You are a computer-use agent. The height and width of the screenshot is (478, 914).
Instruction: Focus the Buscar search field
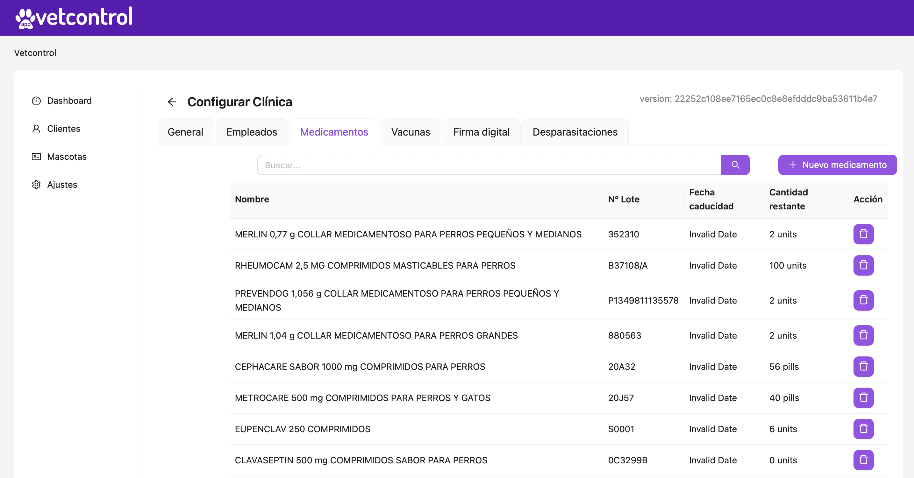(x=489, y=165)
